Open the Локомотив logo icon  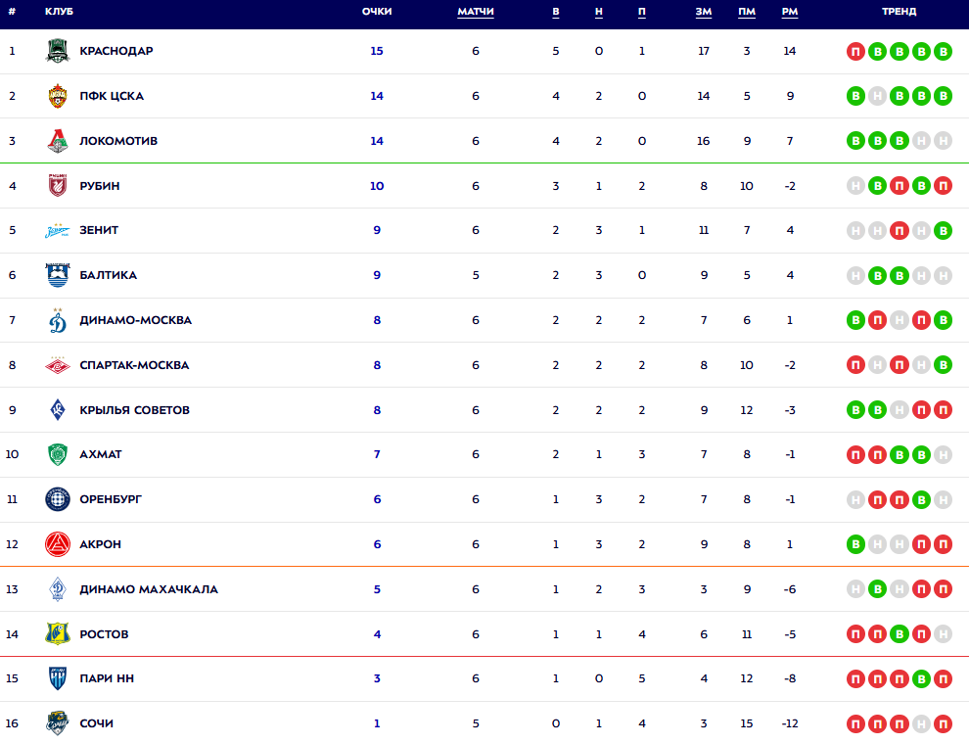58,141
